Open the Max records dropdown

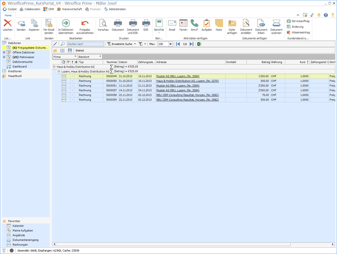tap(170, 44)
